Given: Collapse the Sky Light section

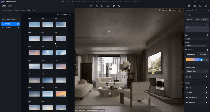Looking at the screenshot, I should pyautogui.click(x=208, y=15).
